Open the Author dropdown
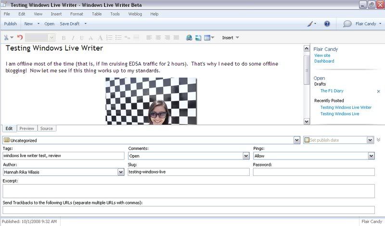Viewport: 385px width, 226px height. coord(121,172)
